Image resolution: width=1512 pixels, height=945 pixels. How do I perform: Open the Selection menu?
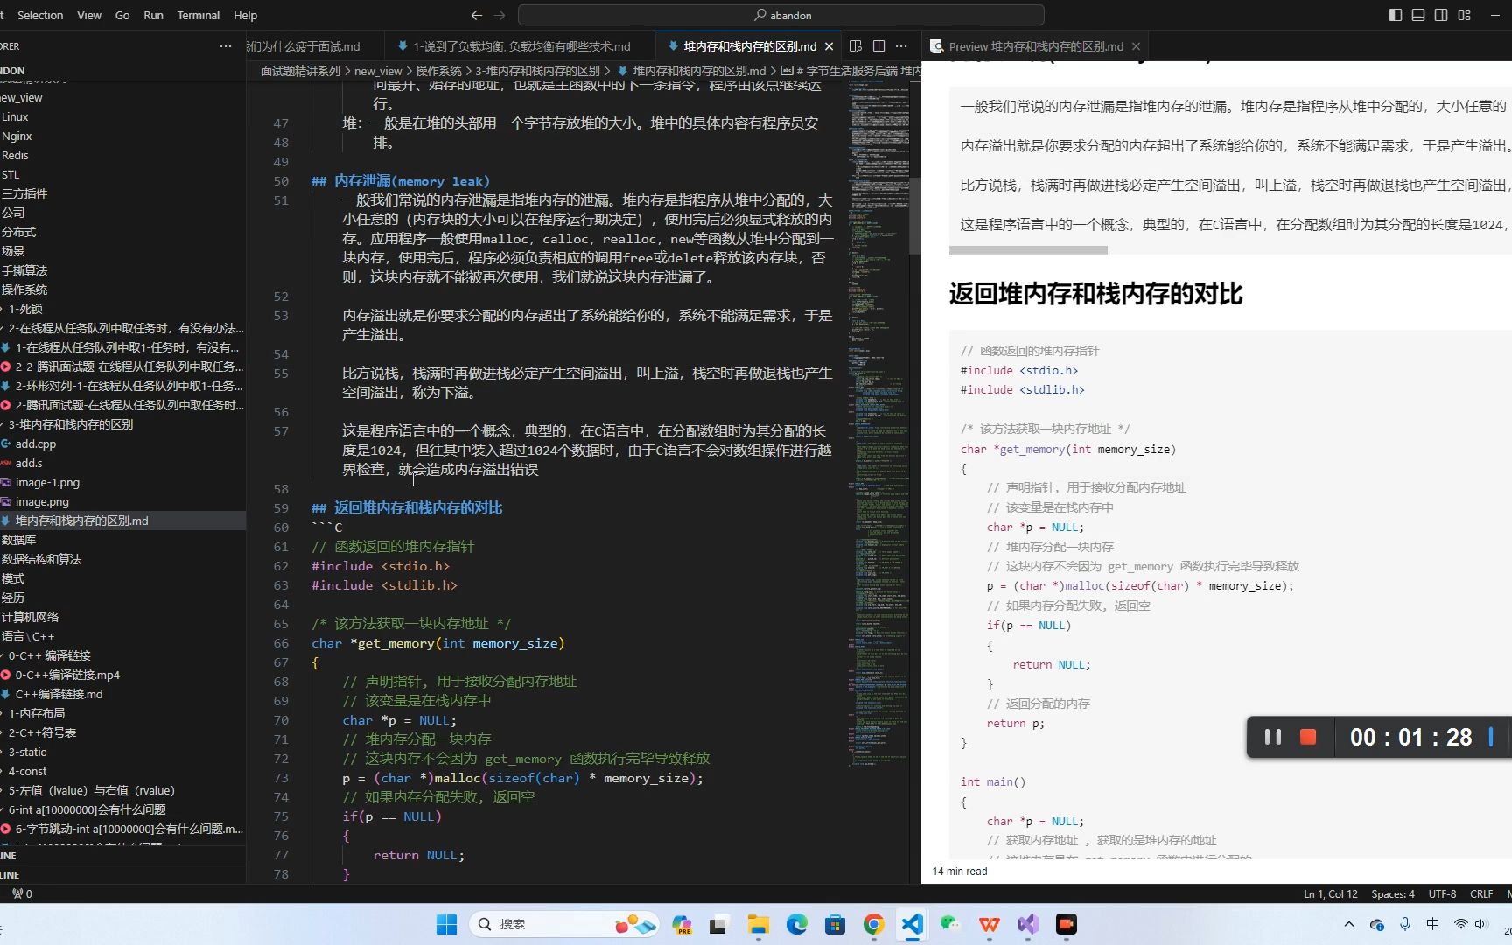(40, 15)
